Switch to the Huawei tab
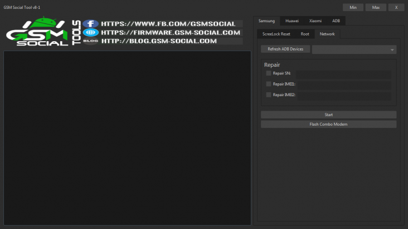408x229 pixels. 292,21
